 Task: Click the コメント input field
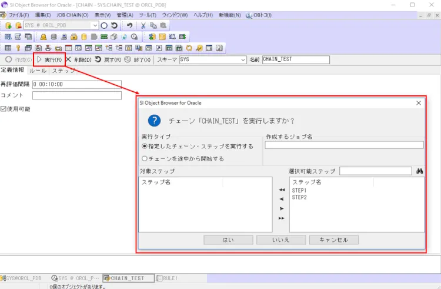[77, 95]
